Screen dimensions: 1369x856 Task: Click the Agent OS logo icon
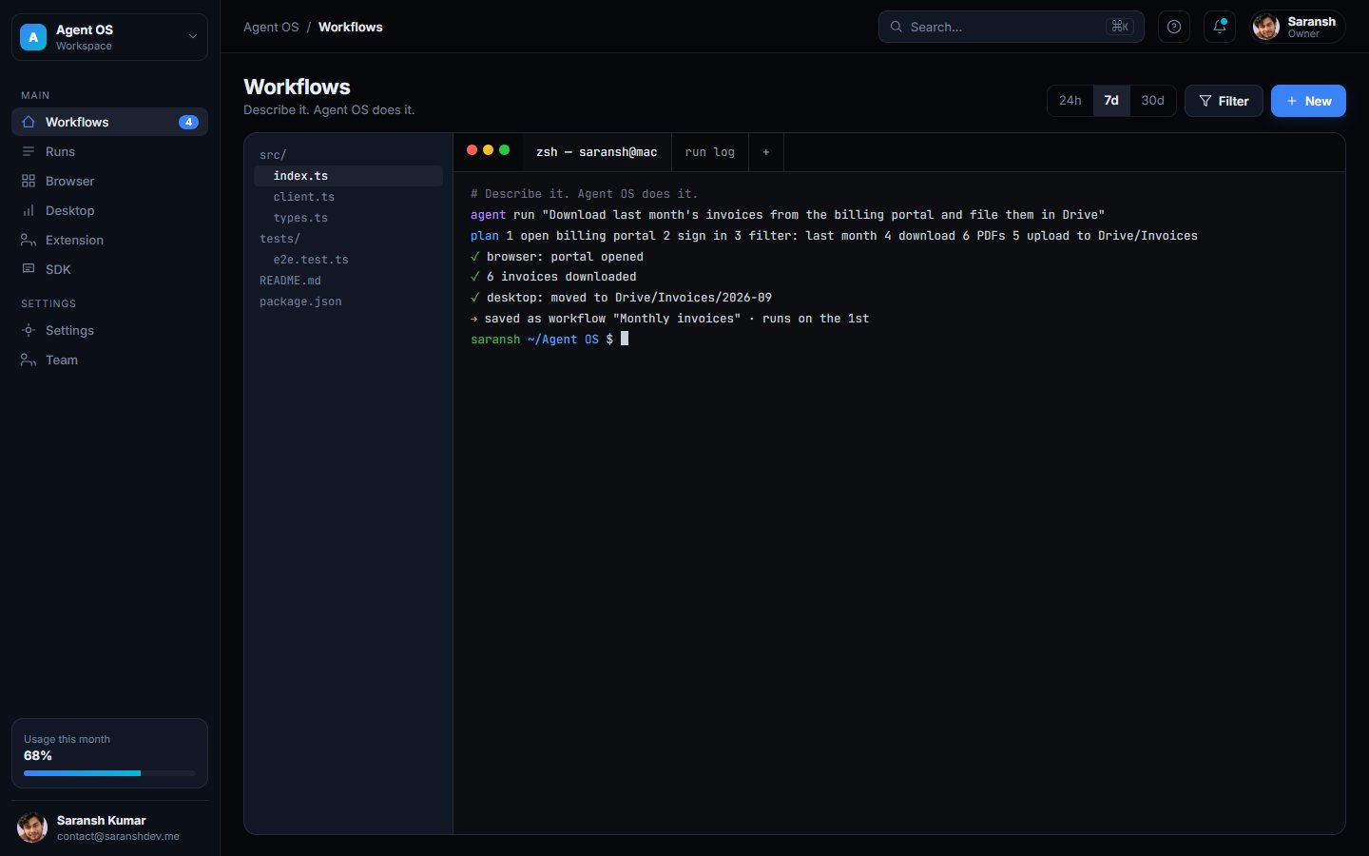coord(33,37)
